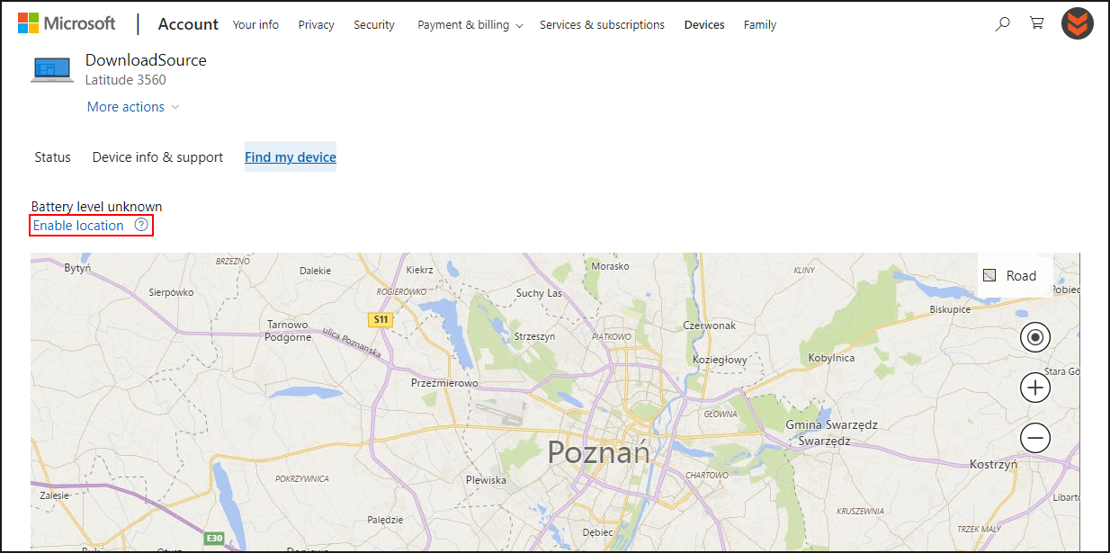Click the Swarzędz label on map
Image resolution: width=1110 pixels, height=553 pixels.
(824, 442)
